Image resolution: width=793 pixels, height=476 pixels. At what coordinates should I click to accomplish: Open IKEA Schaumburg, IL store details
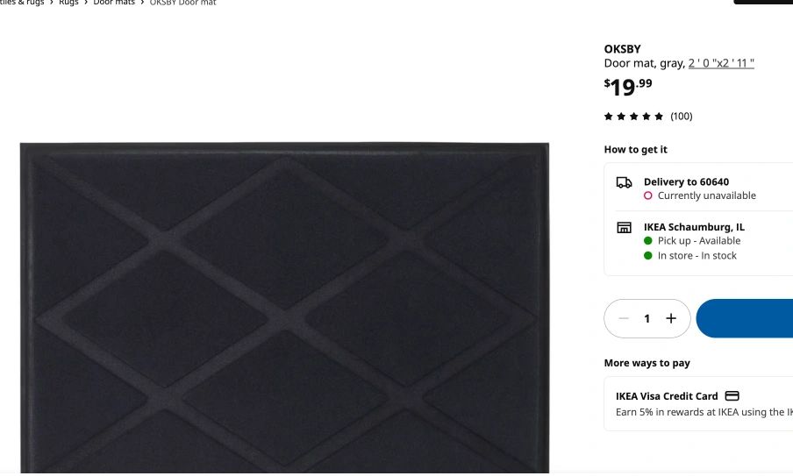click(x=694, y=227)
